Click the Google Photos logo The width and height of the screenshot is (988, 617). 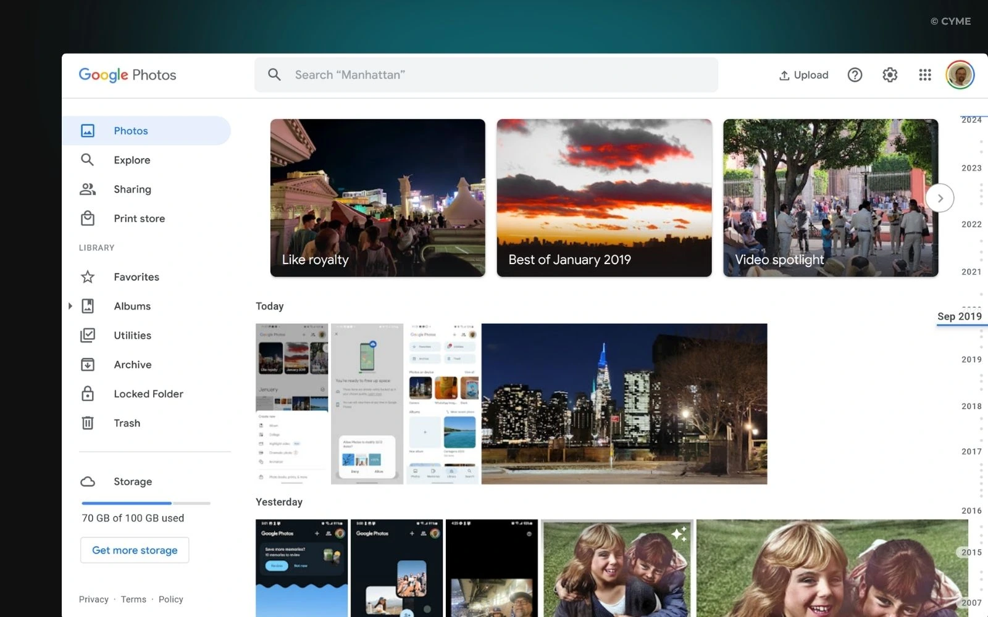tap(127, 75)
